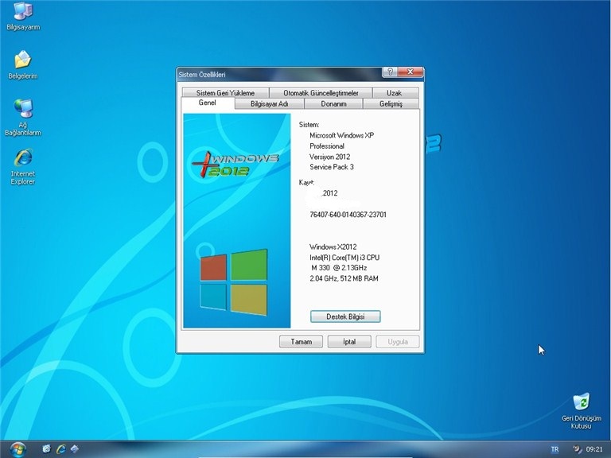This screenshot has width=611, height=458.
Task: Click the taskbar clock 09:21
Action: click(x=594, y=449)
